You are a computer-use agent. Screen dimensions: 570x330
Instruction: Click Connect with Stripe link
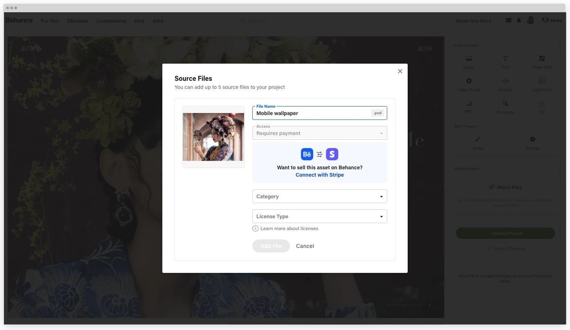tap(320, 175)
